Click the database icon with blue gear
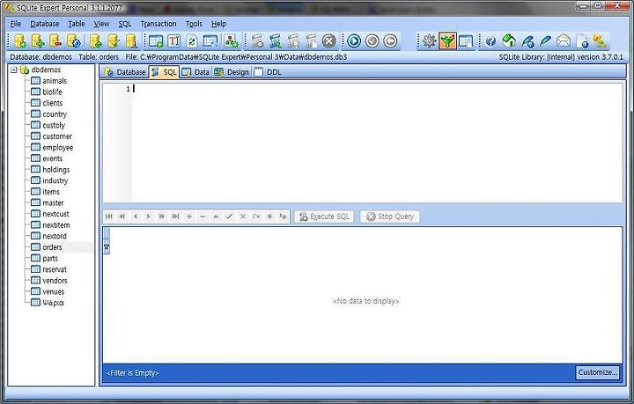Image resolution: width=634 pixels, height=404 pixels. [x=74, y=40]
